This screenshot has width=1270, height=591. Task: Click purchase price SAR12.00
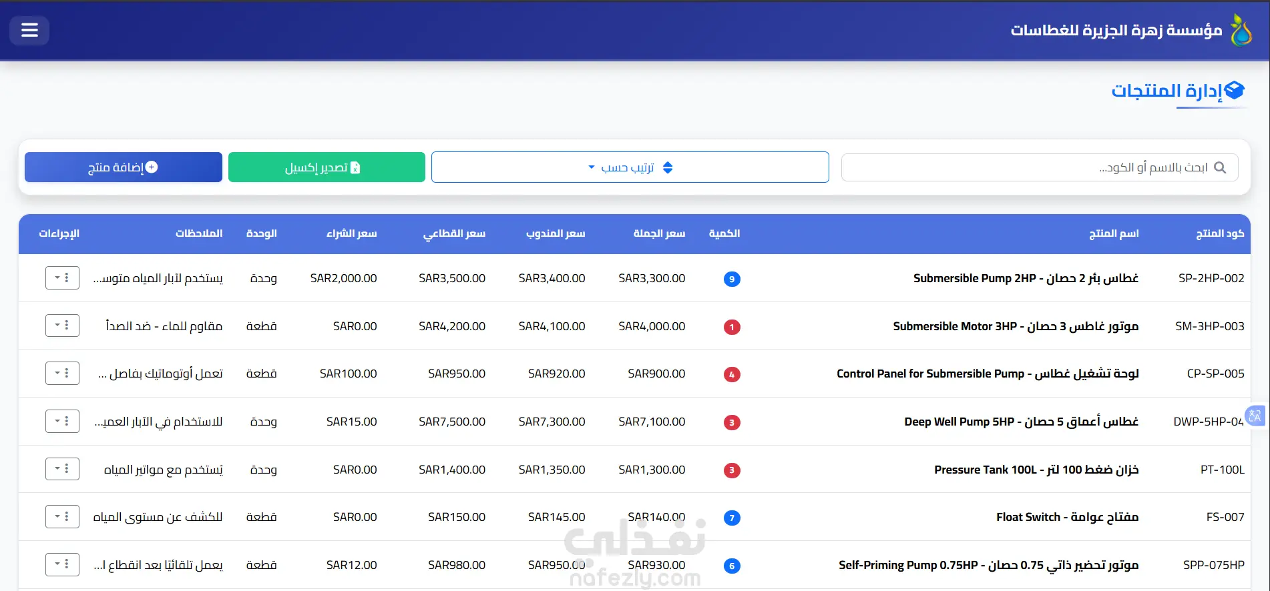pyautogui.click(x=351, y=565)
